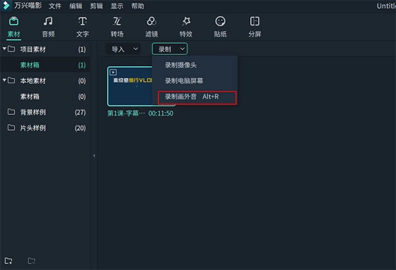
Task: Click folder icon next to 项目素材
Action: (x=11, y=49)
